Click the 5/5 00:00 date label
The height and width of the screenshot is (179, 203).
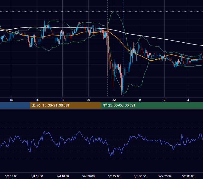coord(140,176)
